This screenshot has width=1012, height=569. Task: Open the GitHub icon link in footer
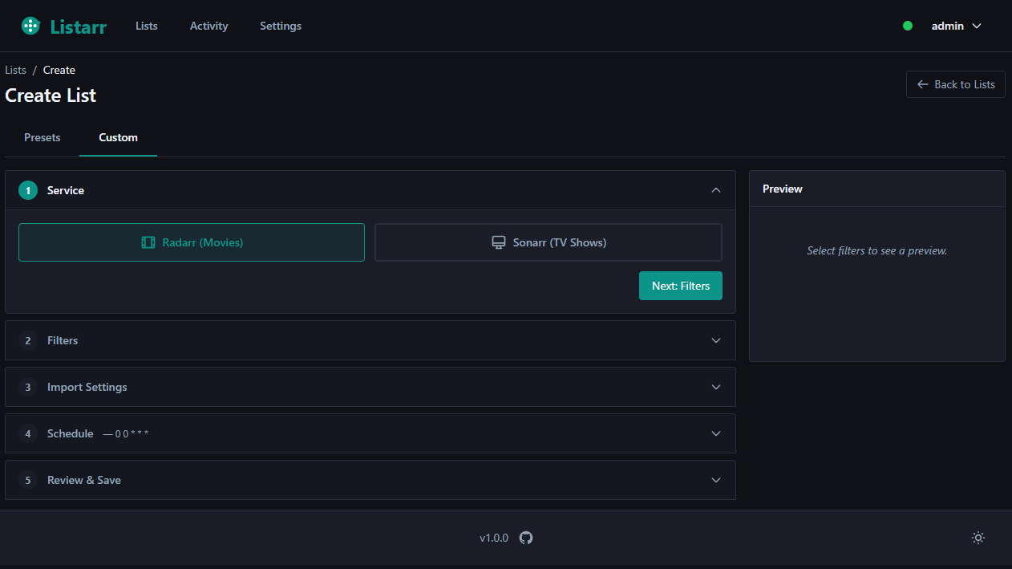(x=526, y=538)
